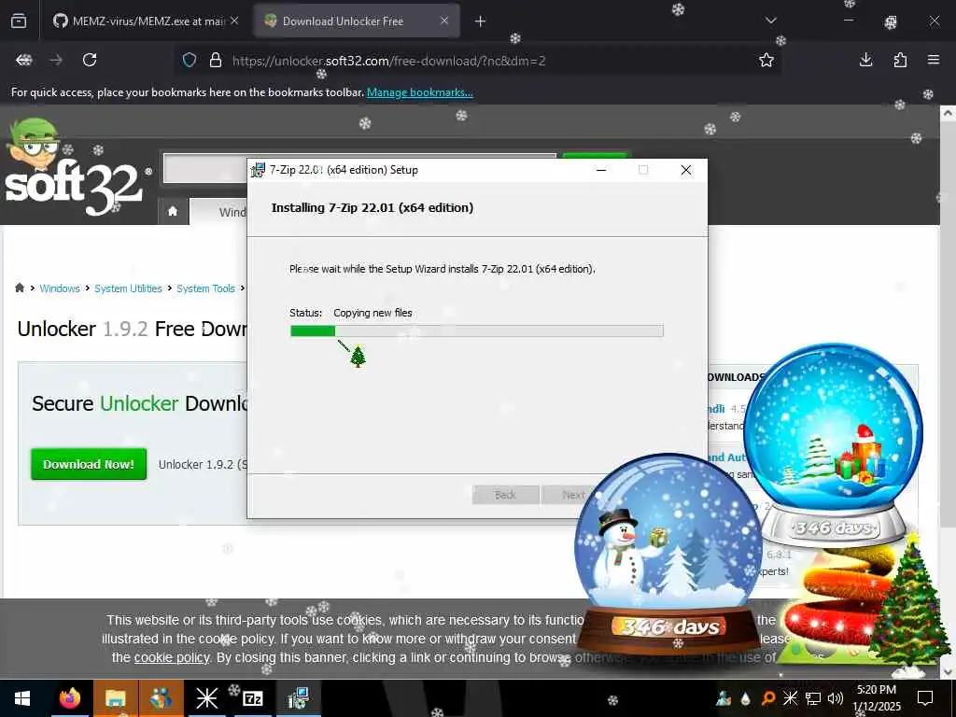Open Firefox from the taskbar

[x=69, y=698]
